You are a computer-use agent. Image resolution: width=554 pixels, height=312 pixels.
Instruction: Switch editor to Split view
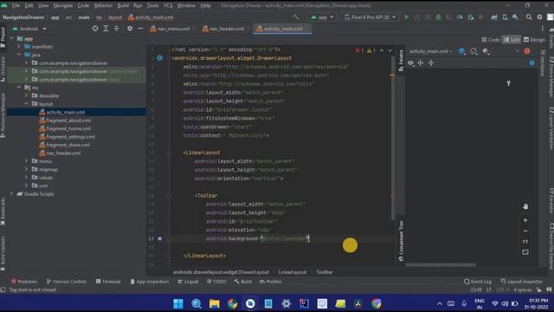point(512,40)
